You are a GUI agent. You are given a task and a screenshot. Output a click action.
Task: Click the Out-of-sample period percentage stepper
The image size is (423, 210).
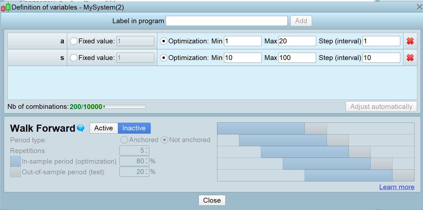tap(146, 172)
